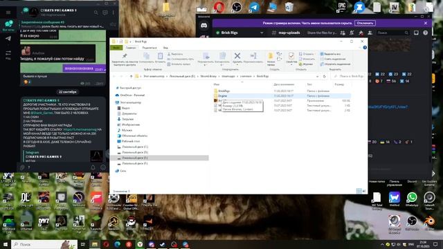The height and width of the screenshot is (249, 443).
Task: Click the Explorer help question mark icon
Action: tap(365, 48)
